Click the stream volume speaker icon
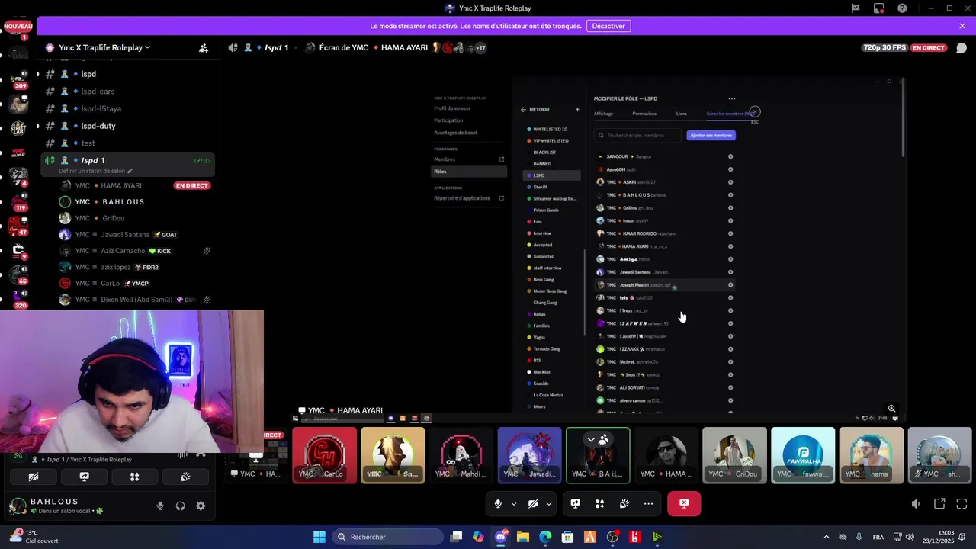The height and width of the screenshot is (549, 976). tap(916, 504)
